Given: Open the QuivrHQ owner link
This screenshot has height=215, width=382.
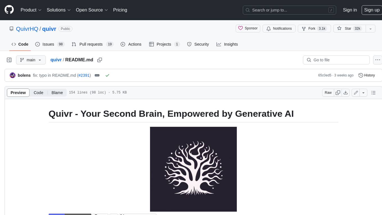Looking at the screenshot, I should pyautogui.click(x=27, y=29).
